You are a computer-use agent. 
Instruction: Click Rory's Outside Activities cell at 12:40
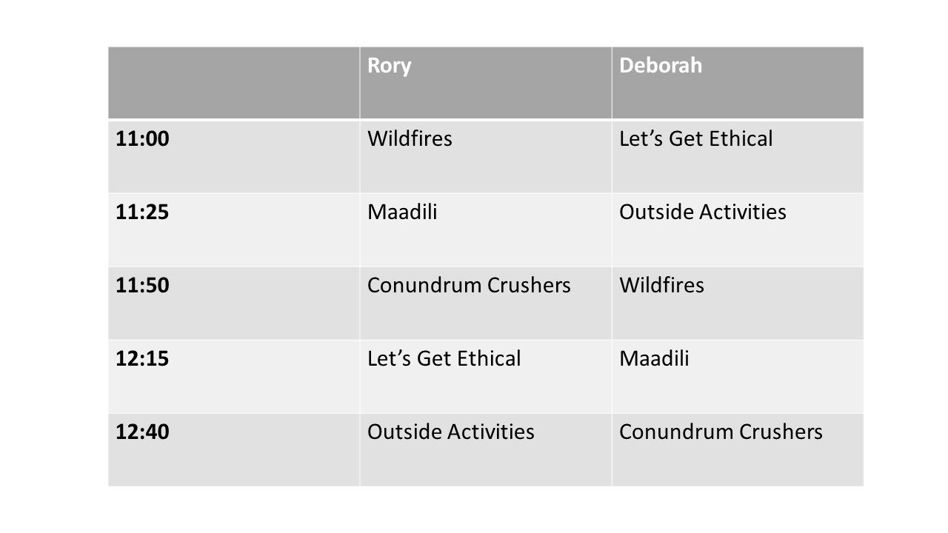(486, 449)
